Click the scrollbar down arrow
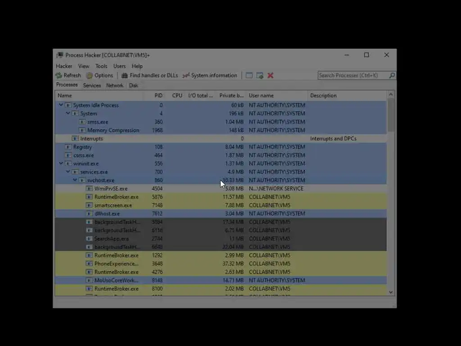 390,292
